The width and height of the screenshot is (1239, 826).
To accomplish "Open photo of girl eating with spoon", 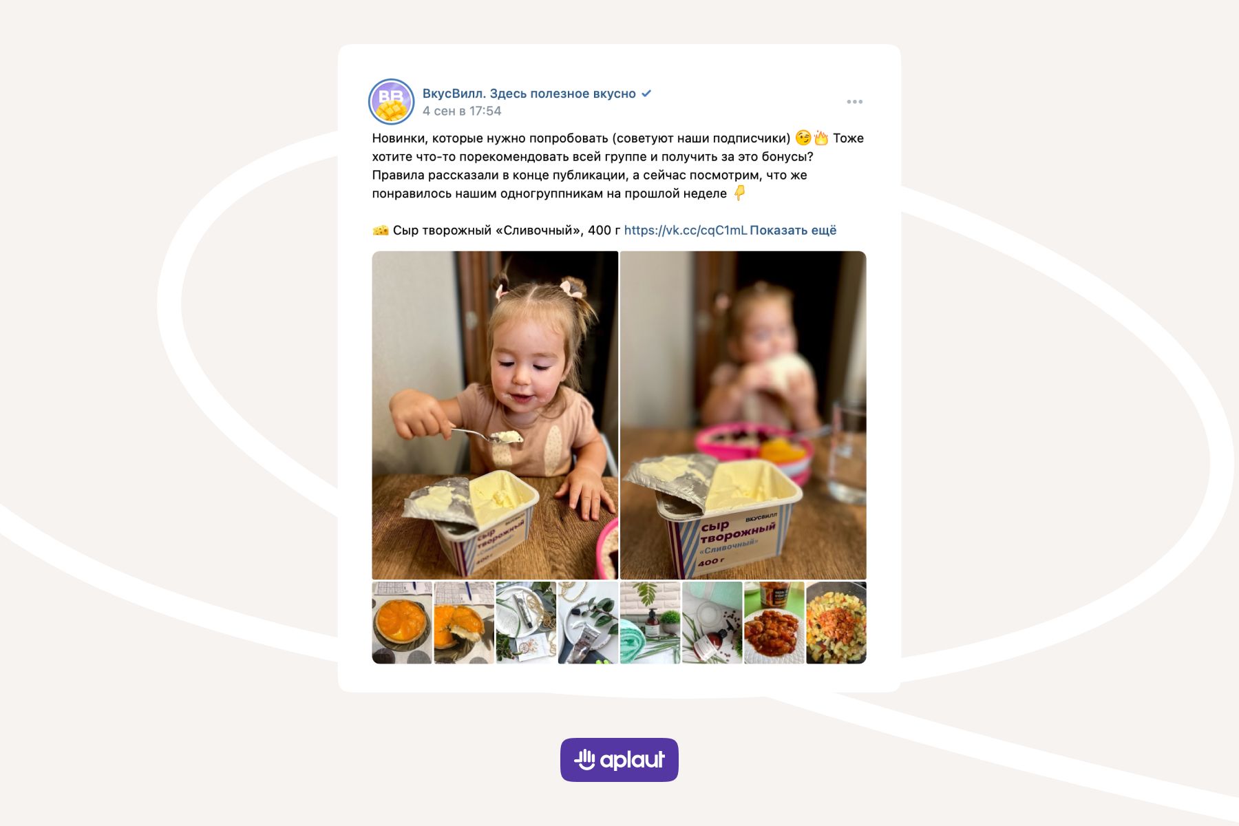I will click(x=495, y=415).
